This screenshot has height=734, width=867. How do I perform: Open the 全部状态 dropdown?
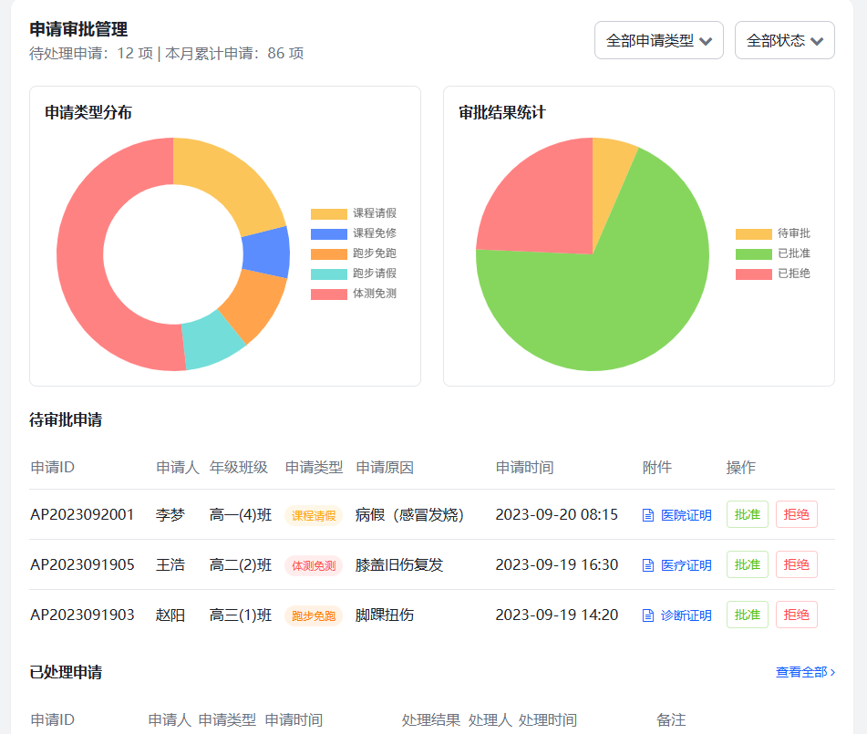coord(784,40)
